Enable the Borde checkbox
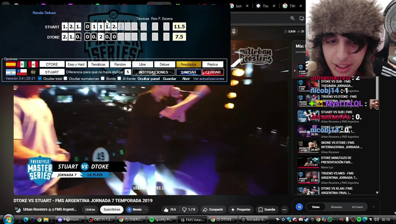Image resolution: width=396 pixels, height=224 pixels. pyautogui.click(x=102, y=79)
